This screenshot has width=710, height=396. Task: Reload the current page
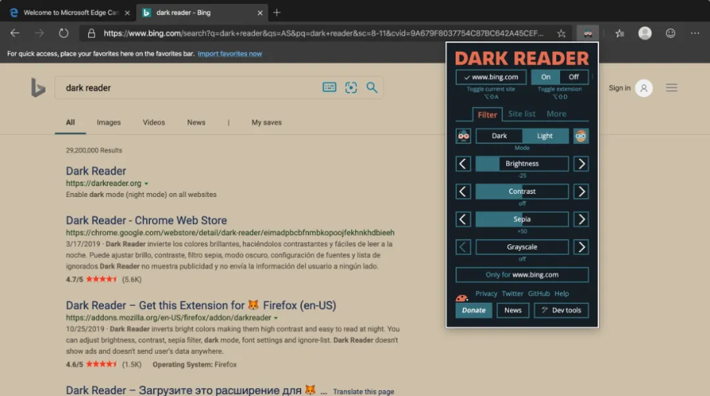click(x=63, y=33)
